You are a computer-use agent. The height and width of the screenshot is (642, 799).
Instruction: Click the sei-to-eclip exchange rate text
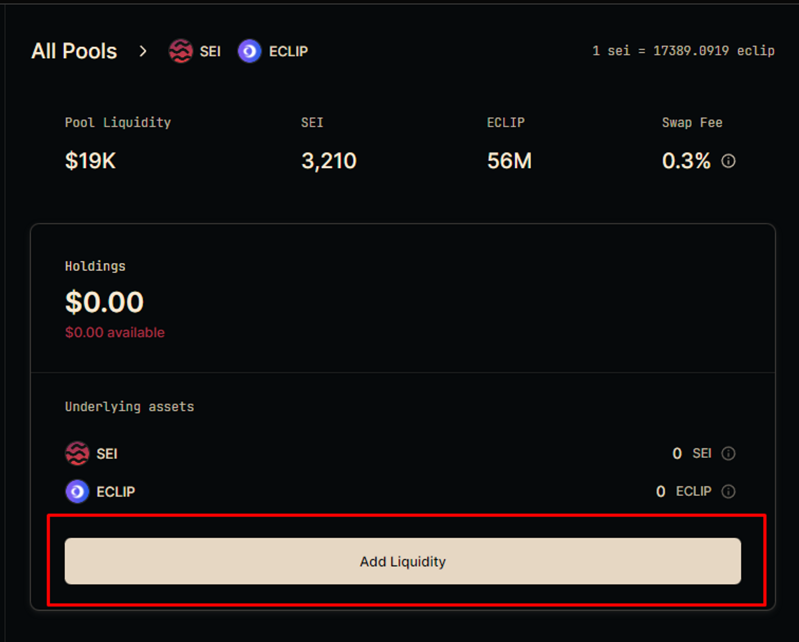(x=683, y=51)
